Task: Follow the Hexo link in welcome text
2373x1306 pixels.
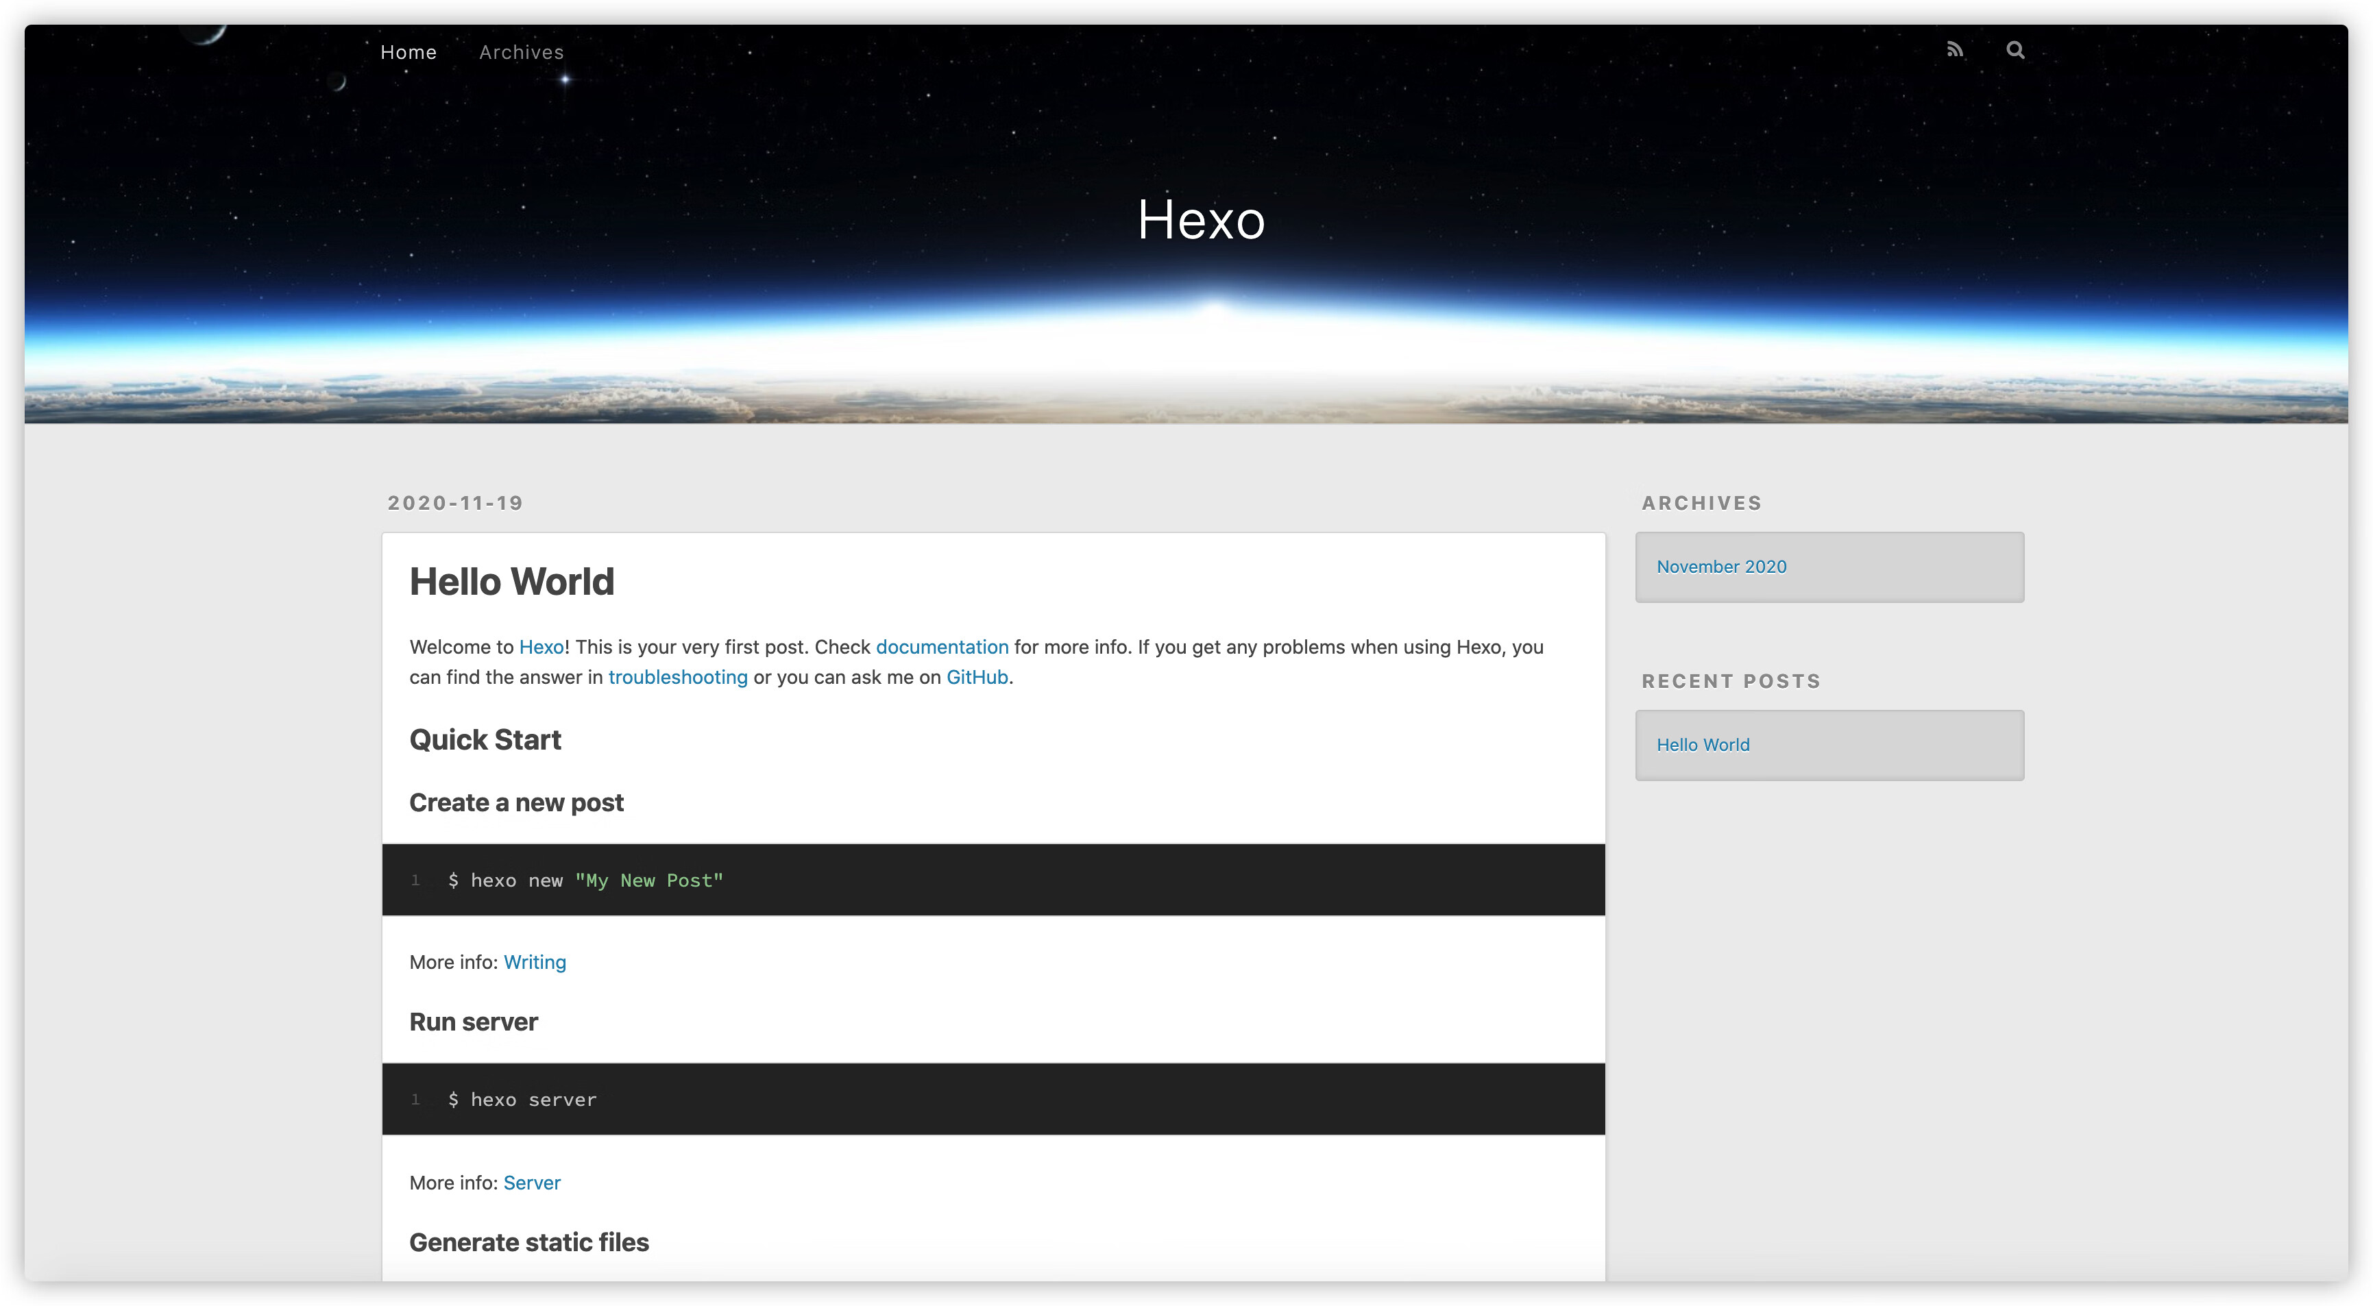Action: click(x=541, y=647)
